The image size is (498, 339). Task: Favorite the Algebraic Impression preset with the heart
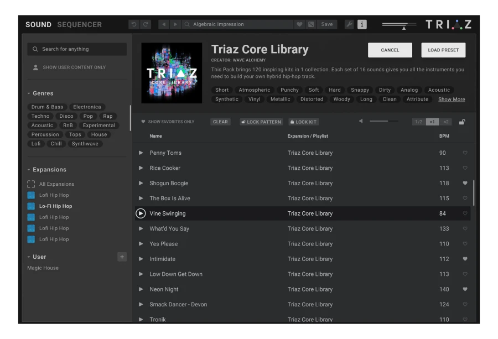click(x=299, y=24)
